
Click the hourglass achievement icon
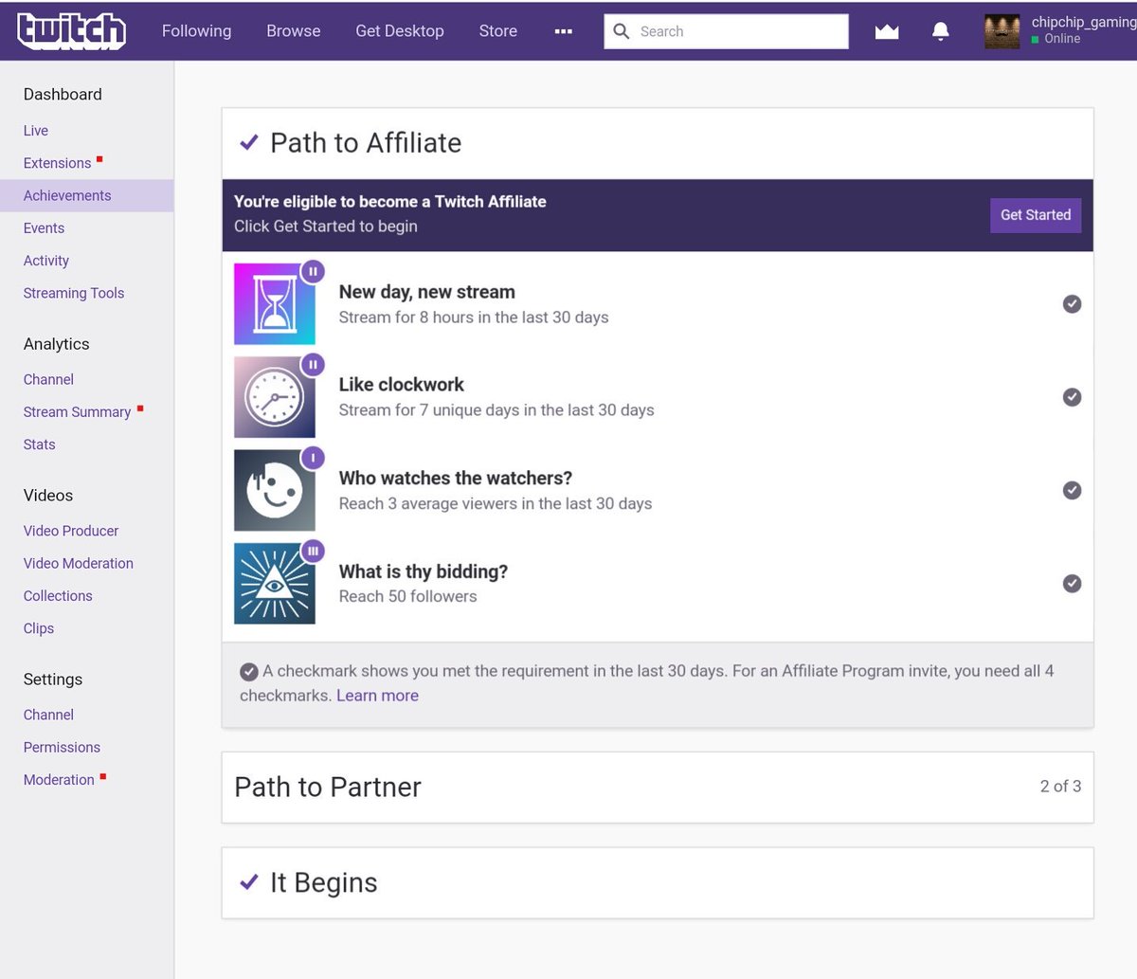tap(275, 303)
